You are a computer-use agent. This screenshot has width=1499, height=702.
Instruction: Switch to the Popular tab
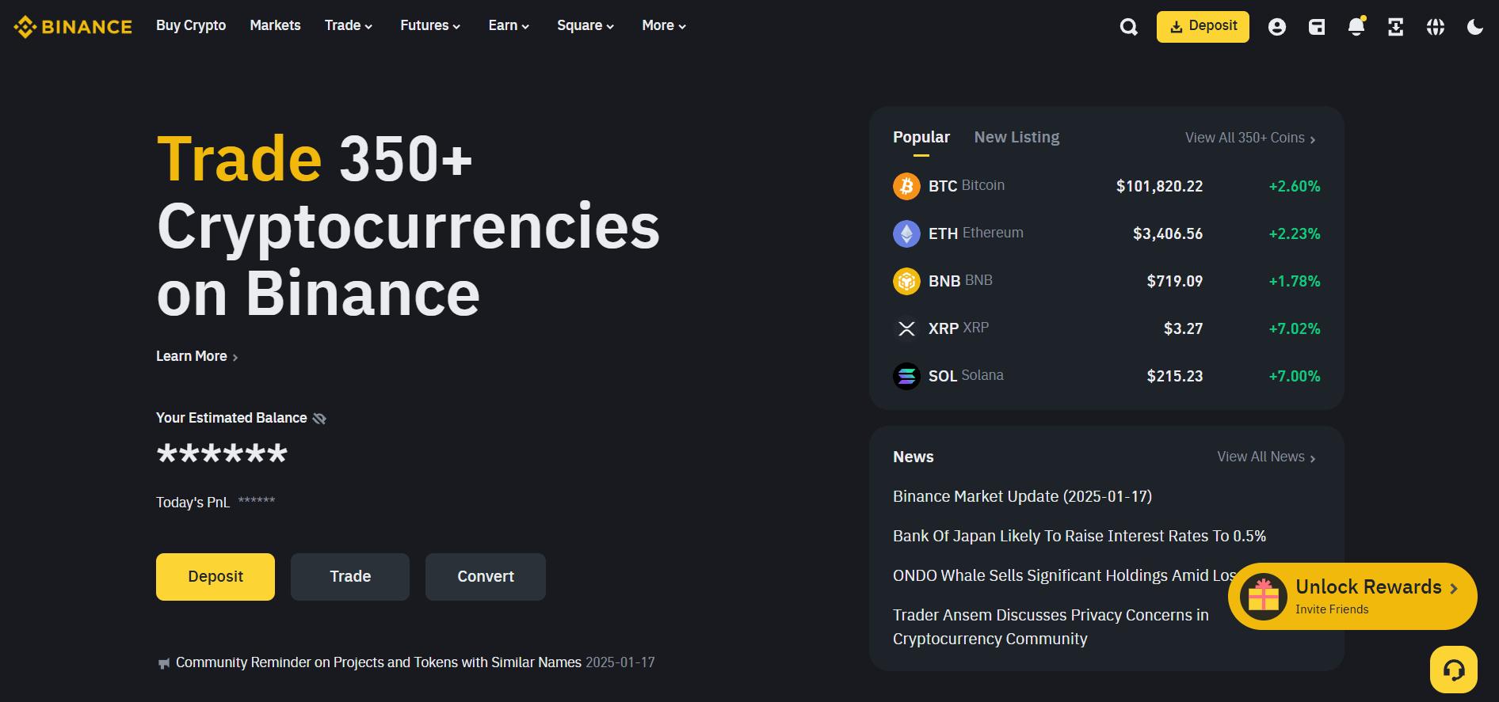pyautogui.click(x=921, y=138)
